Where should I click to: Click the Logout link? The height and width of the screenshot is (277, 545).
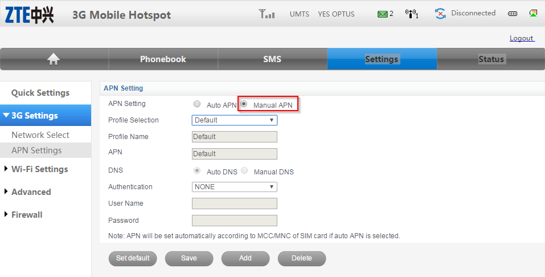[x=522, y=38]
